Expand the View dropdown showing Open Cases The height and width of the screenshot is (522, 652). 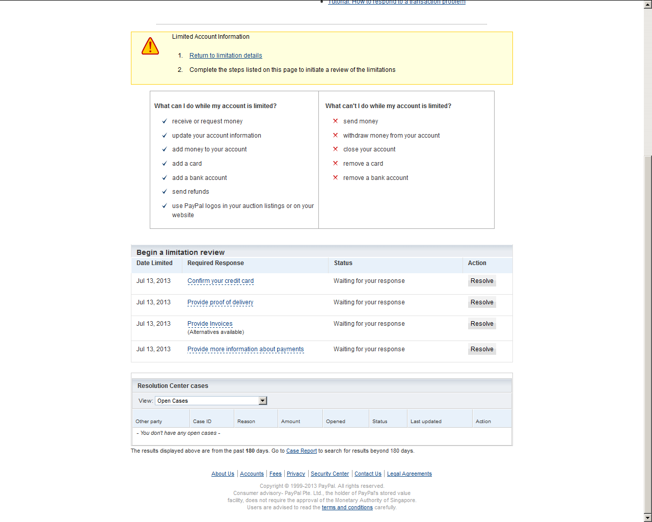pyautogui.click(x=211, y=401)
